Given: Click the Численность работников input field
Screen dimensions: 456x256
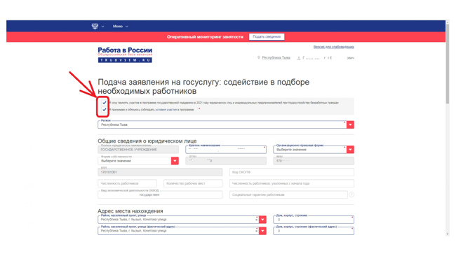Looking at the screenshot, I should coord(127,183).
